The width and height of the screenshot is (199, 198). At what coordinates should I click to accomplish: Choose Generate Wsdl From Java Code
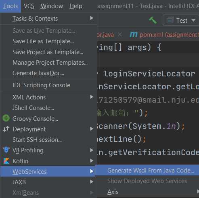tap(147, 171)
